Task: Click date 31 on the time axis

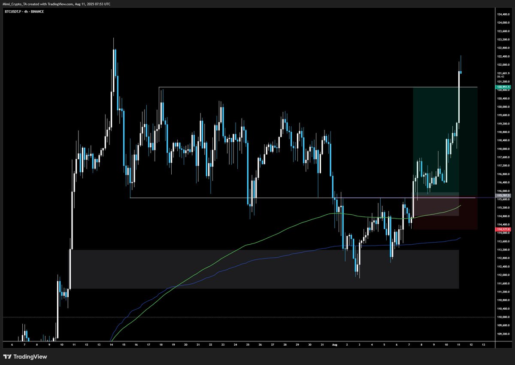Action: click(322, 345)
